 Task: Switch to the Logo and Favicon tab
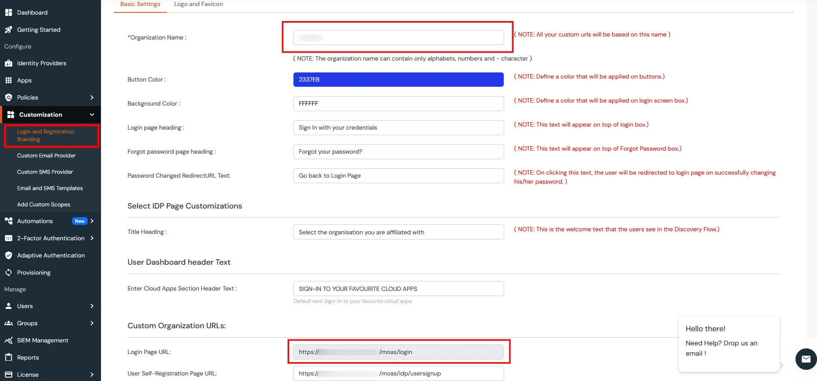[x=199, y=4]
